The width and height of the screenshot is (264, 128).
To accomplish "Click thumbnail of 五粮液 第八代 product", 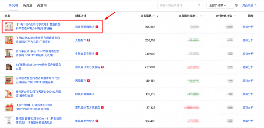I will point(9,81).
